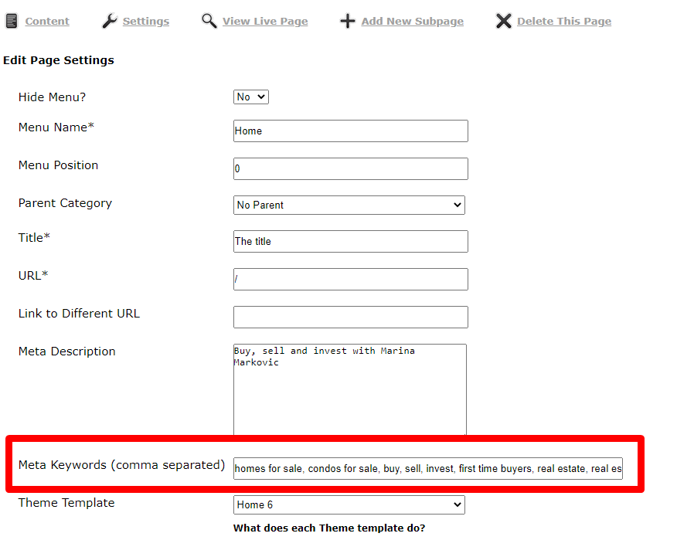
Task: Click the 'Menu Position' label
Action: pos(58,165)
